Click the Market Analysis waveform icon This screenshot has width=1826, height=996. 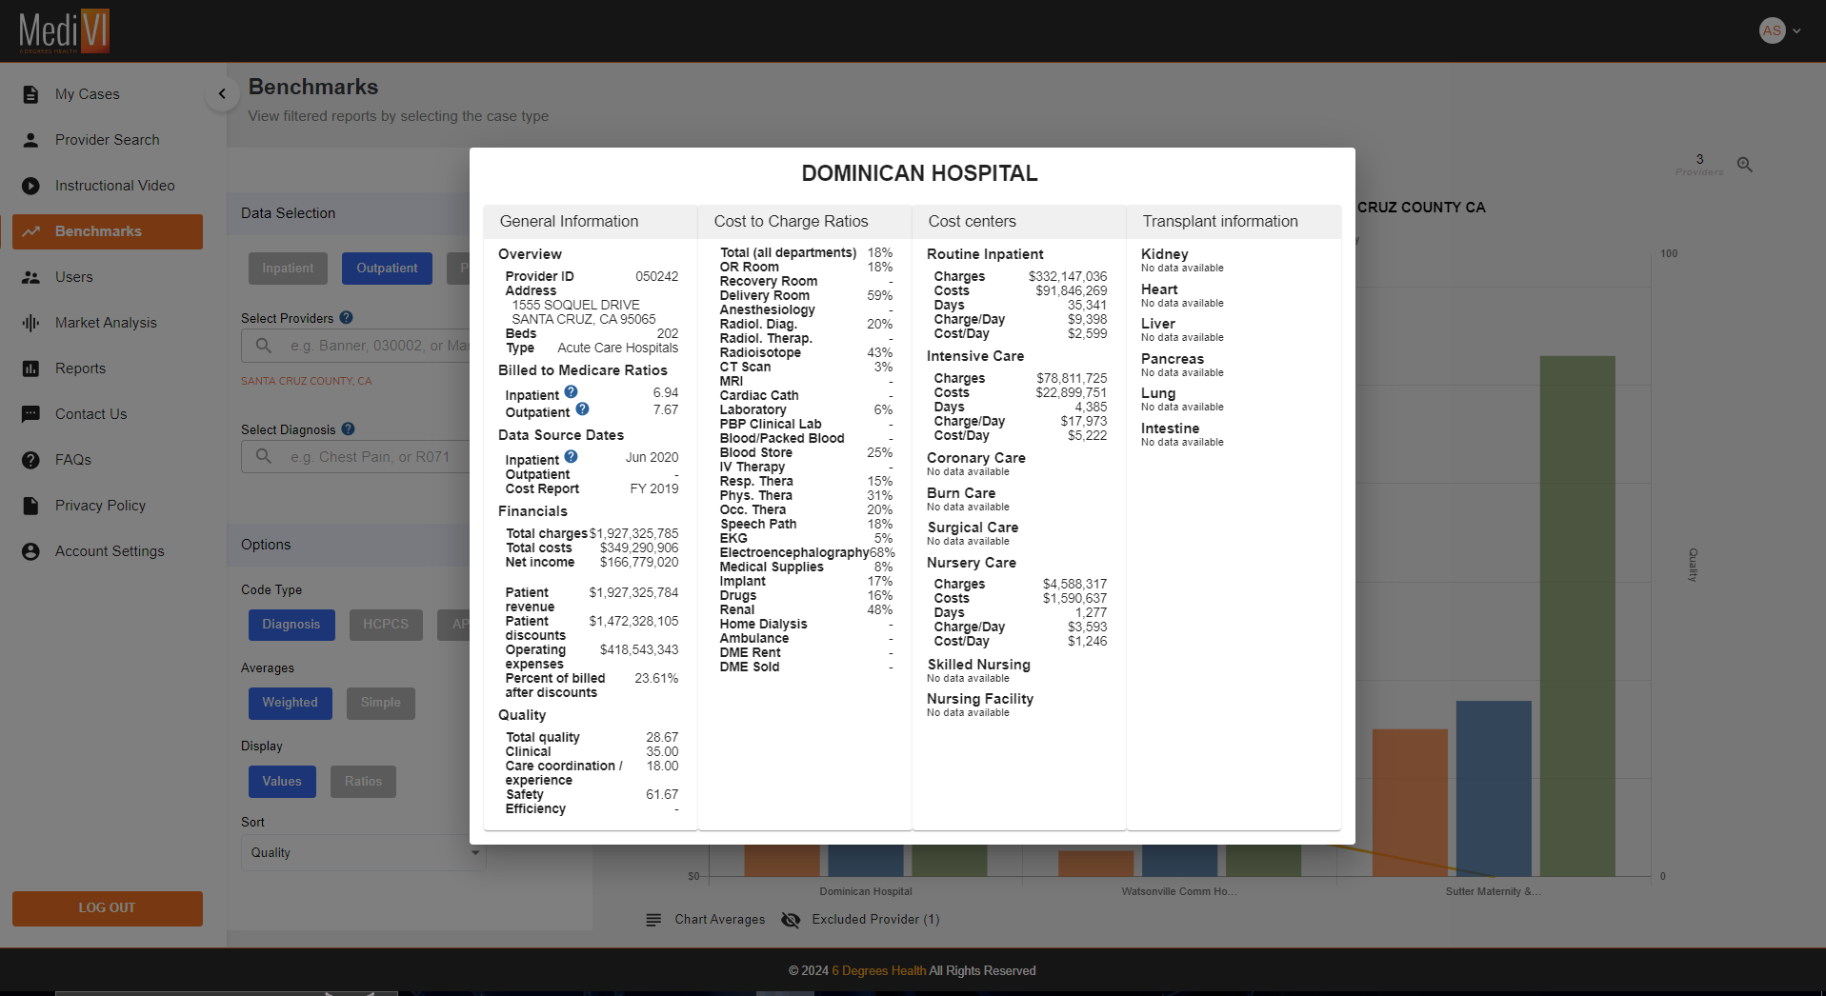click(30, 323)
